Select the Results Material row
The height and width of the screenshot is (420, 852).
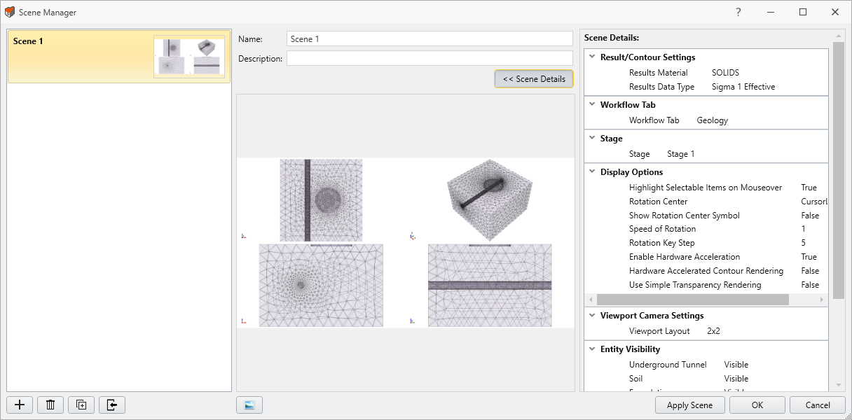[706, 73]
